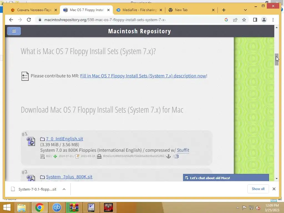Download System_7plus_800K.sit file link
The image size is (284, 213).
tap(69, 177)
